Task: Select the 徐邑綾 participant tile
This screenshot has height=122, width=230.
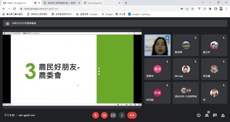Action: click(x=158, y=93)
